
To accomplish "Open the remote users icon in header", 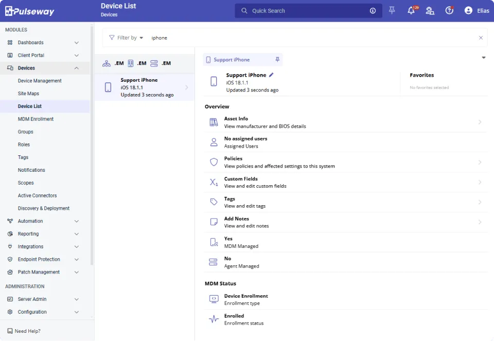I will pyautogui.click(x=430, y=11).
